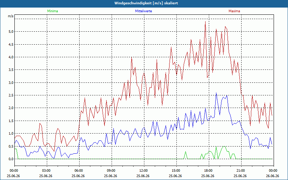This screenshot has height=180, width=288.
Task: Click the 03:00 time axis label
Action: tap(47, 171)
